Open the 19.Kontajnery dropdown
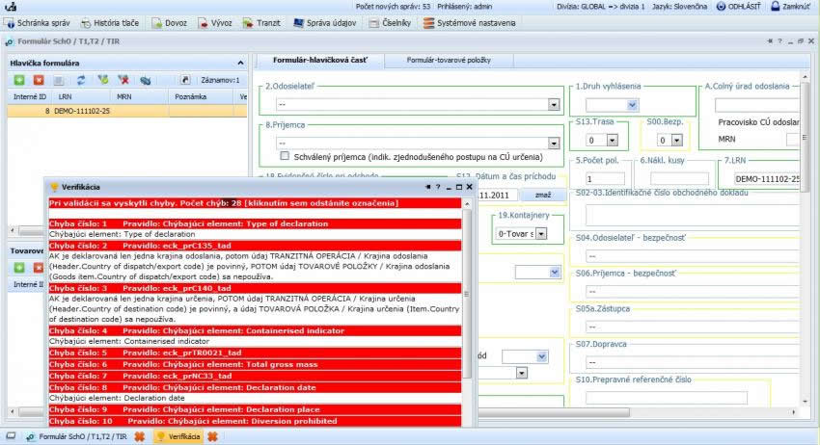This screenshot has height=445, width=820. [541, 233]
